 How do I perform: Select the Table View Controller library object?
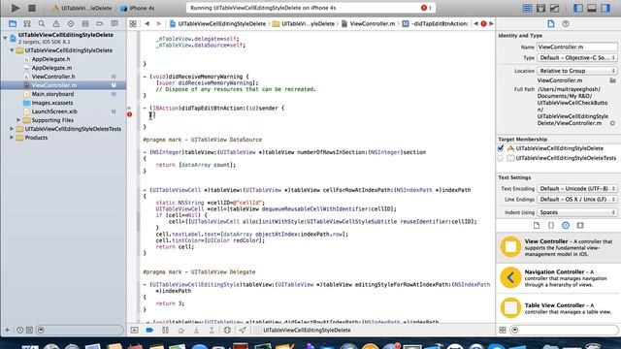coord(559,308)
